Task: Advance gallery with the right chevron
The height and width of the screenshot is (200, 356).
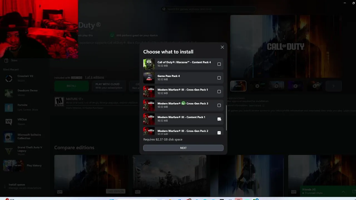Action: pos(333,86)
